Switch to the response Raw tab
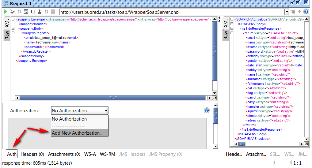Image resolution: width=312 pixels, height=168 pixels. (x=226, y=35)
